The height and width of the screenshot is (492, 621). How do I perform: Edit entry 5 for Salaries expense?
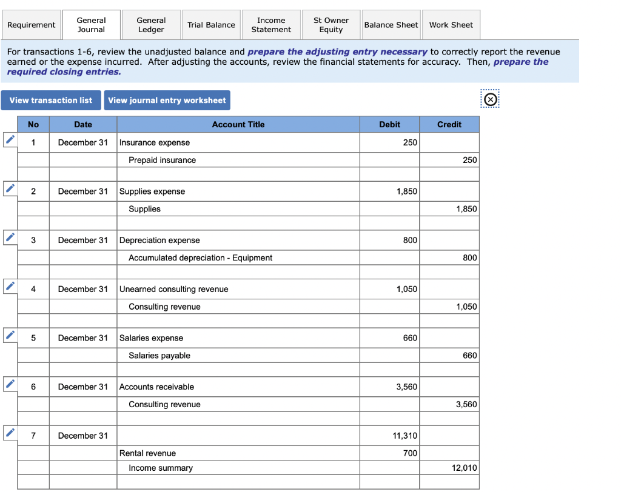pyautogui.click(x=10, y=335)
